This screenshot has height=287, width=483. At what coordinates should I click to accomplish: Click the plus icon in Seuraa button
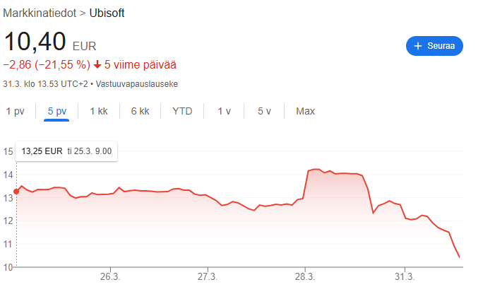[x=418, y=46]
